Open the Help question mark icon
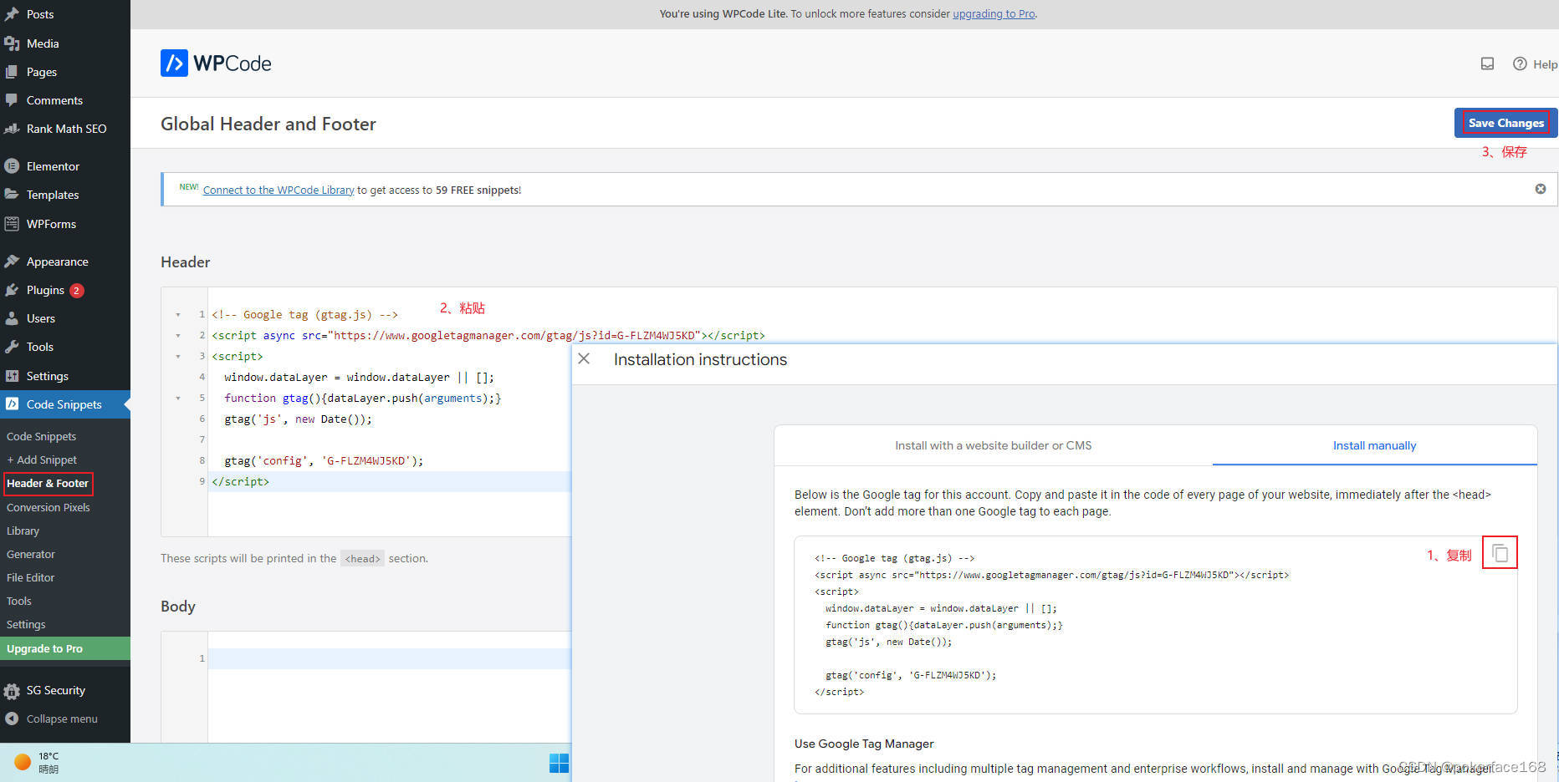Screen dimensions: 1559x782 pos(1520,63)
